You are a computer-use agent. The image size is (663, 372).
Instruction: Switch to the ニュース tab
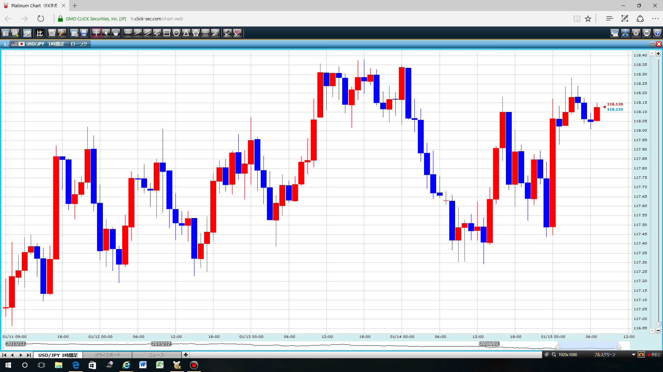[156, 355]
